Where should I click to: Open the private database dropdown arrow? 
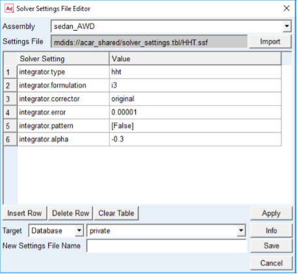pyautogui.click(x=241, y=230)
